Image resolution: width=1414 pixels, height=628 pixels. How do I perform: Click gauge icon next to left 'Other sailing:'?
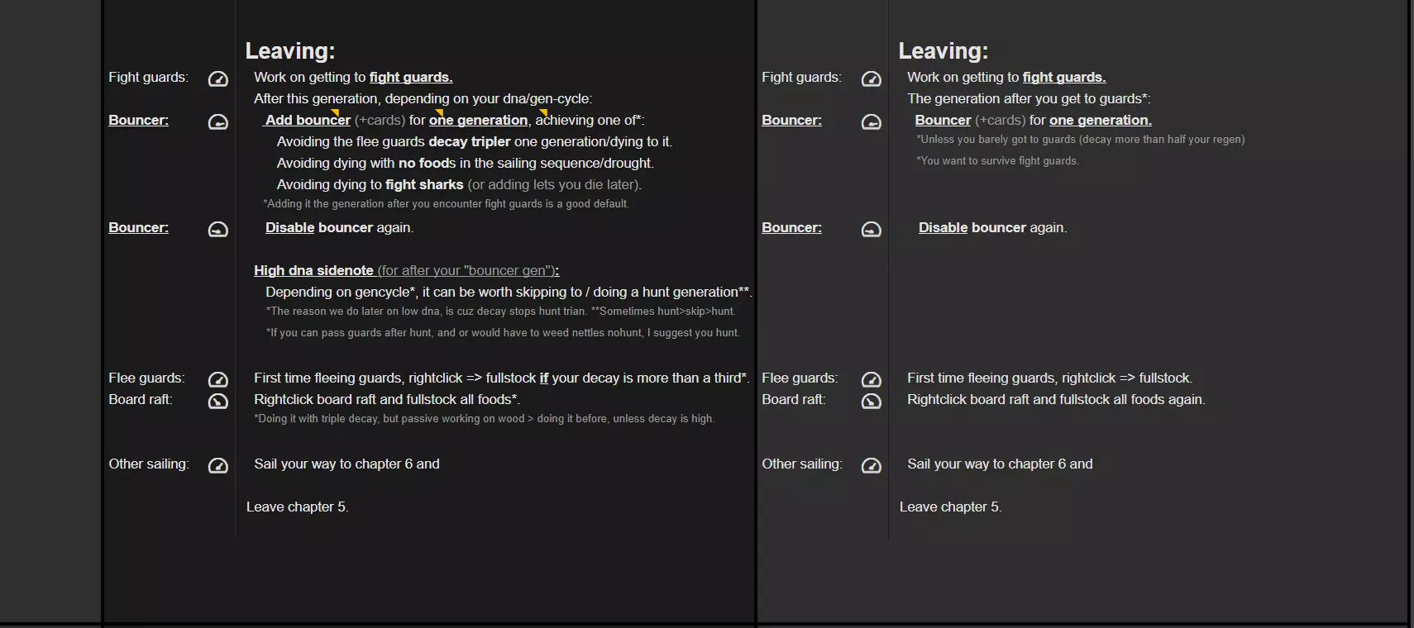pos(217,465)
